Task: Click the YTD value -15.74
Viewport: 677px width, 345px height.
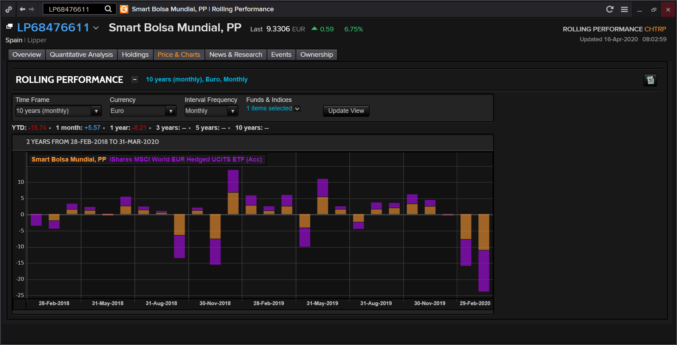Action: tap(37, 128)
